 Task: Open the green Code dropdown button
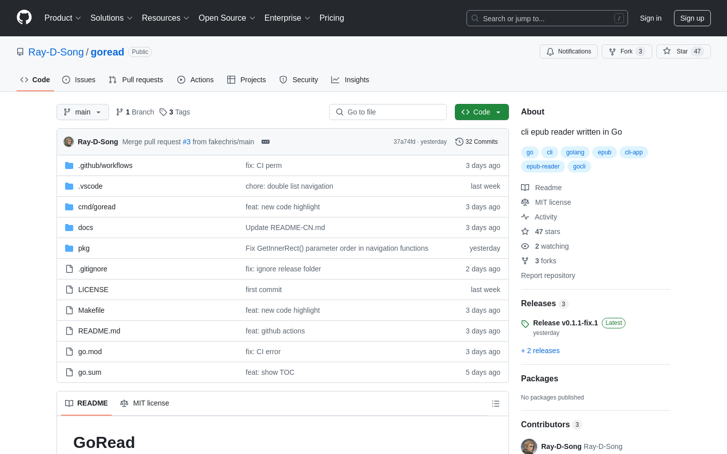tap(482, 112)
